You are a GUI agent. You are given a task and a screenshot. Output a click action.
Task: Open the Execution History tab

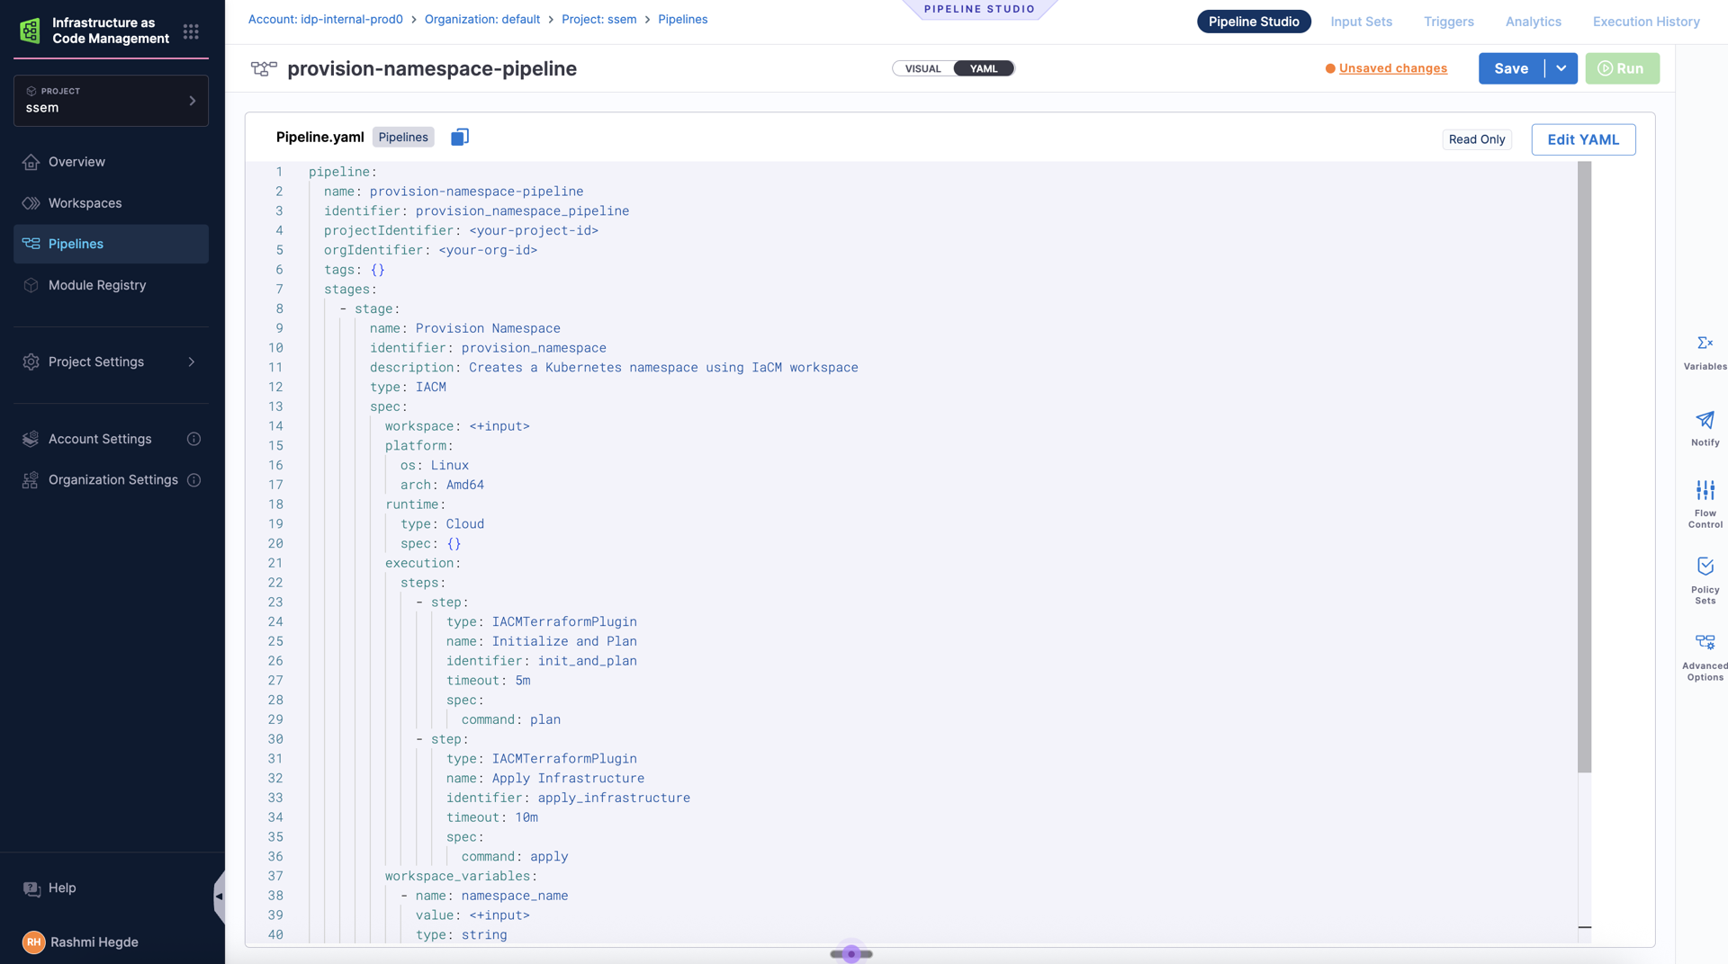point(1645,22)
